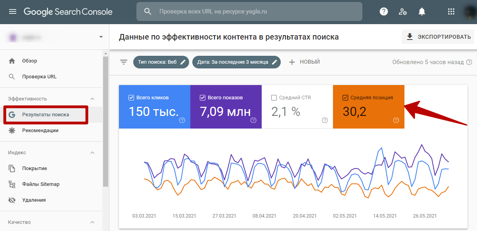Click help icon on Средняя позиция card

(396, 120)
